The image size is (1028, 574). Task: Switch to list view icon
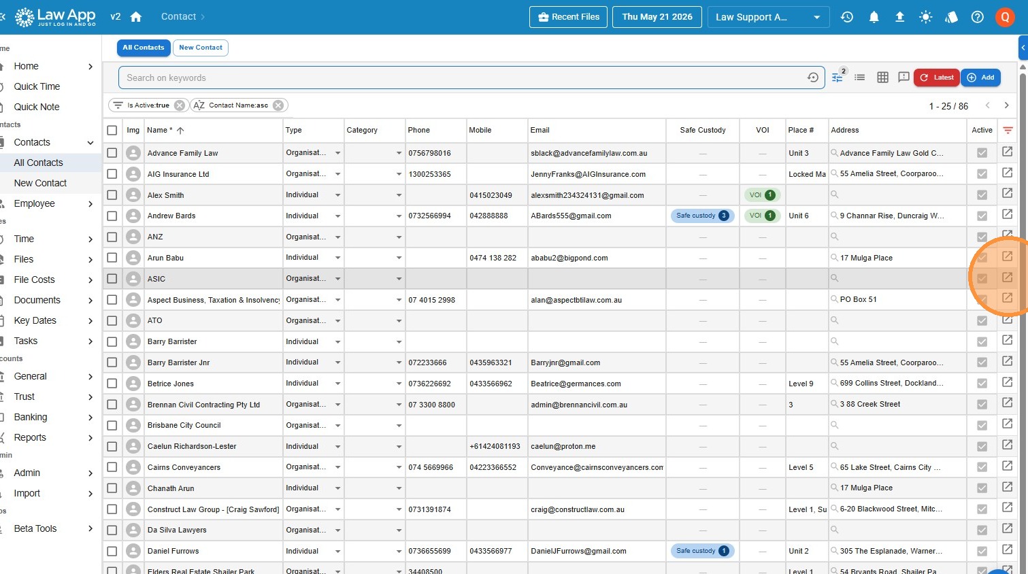[860, 78]
